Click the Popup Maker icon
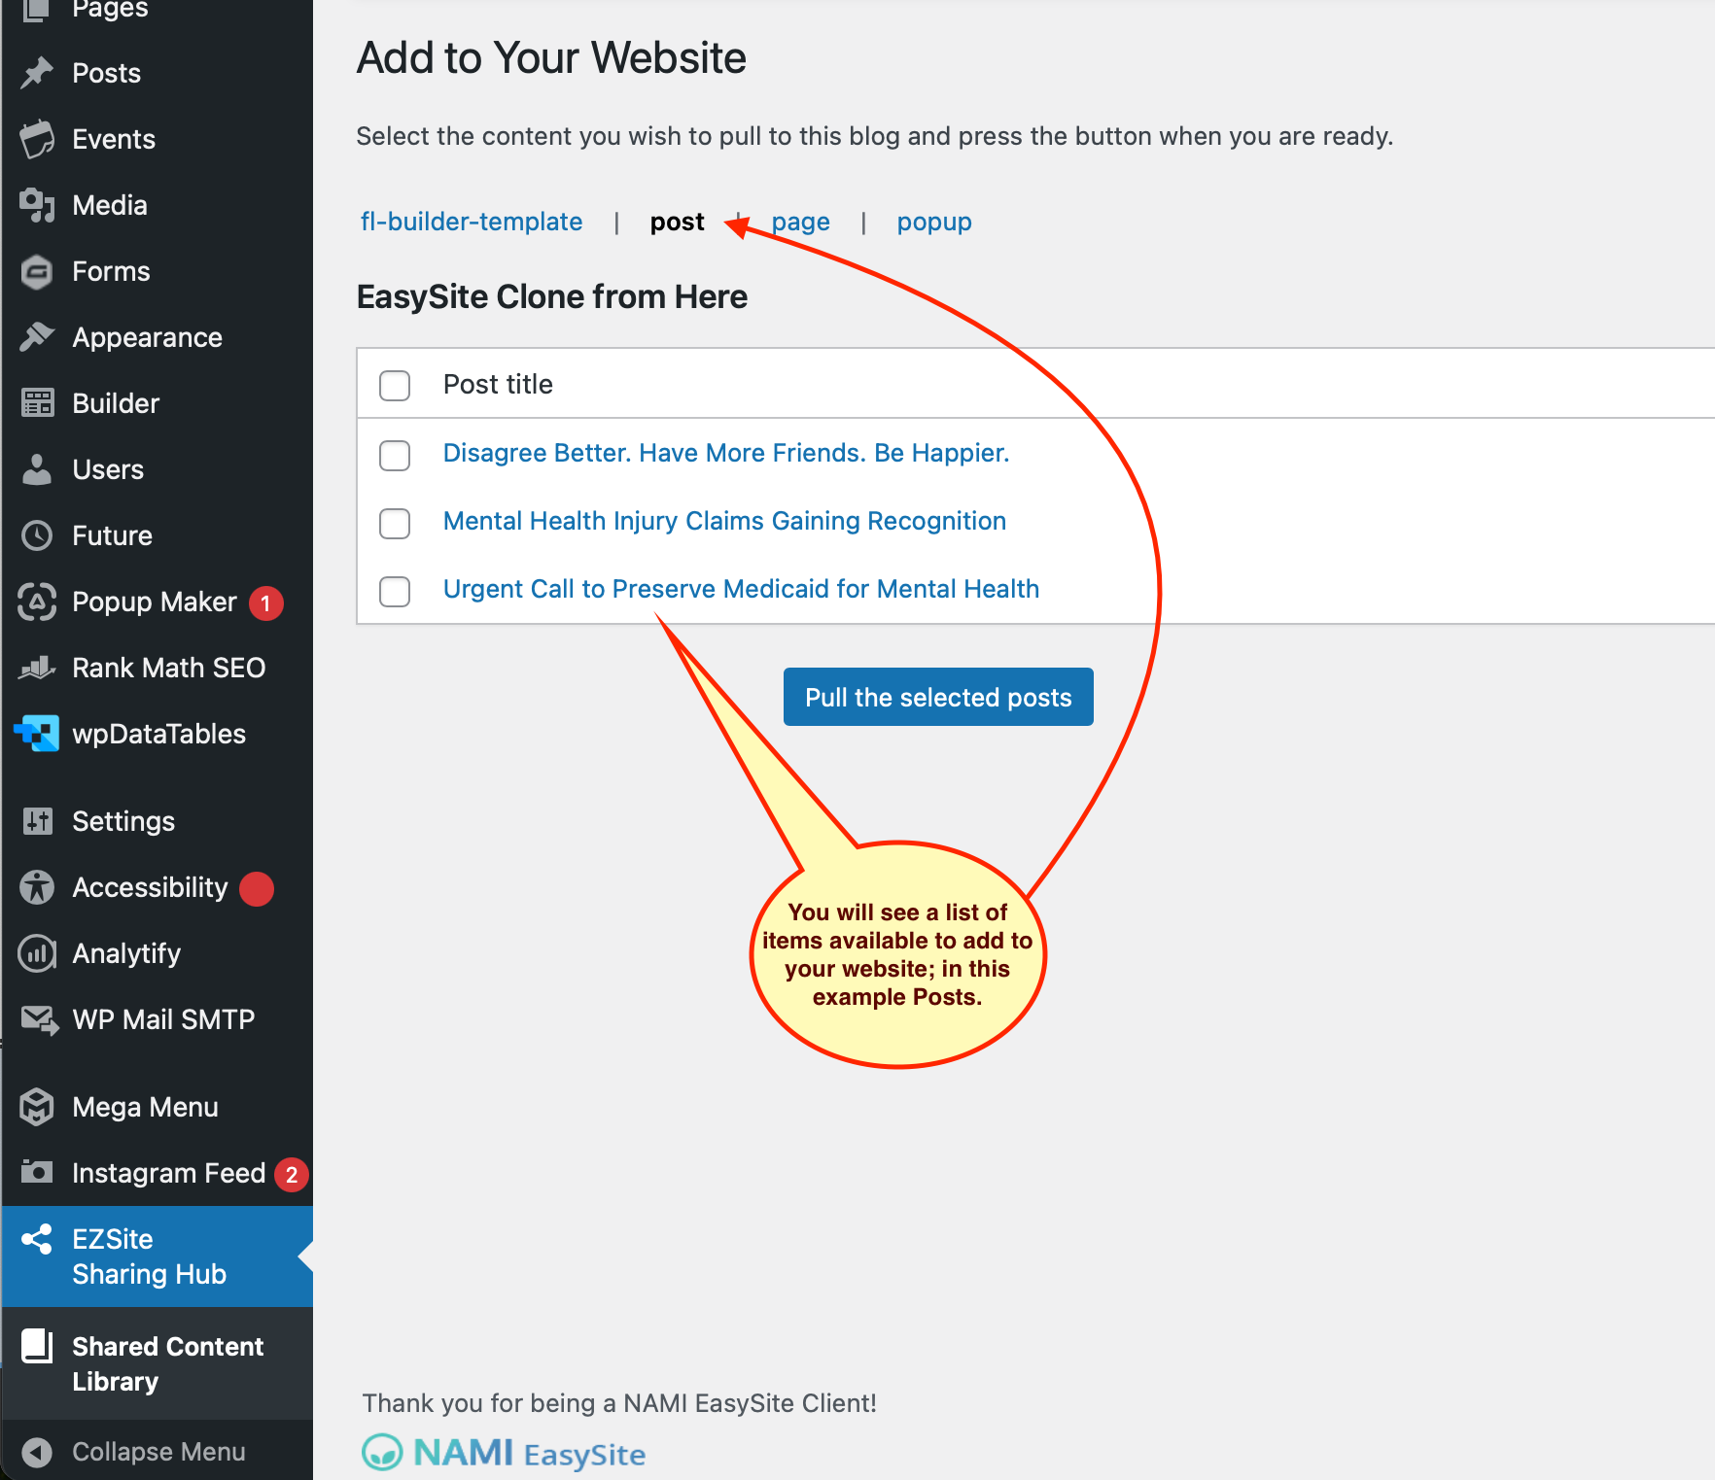Viewport: 1715px width, 1480px height. click(x=37, y=602)
